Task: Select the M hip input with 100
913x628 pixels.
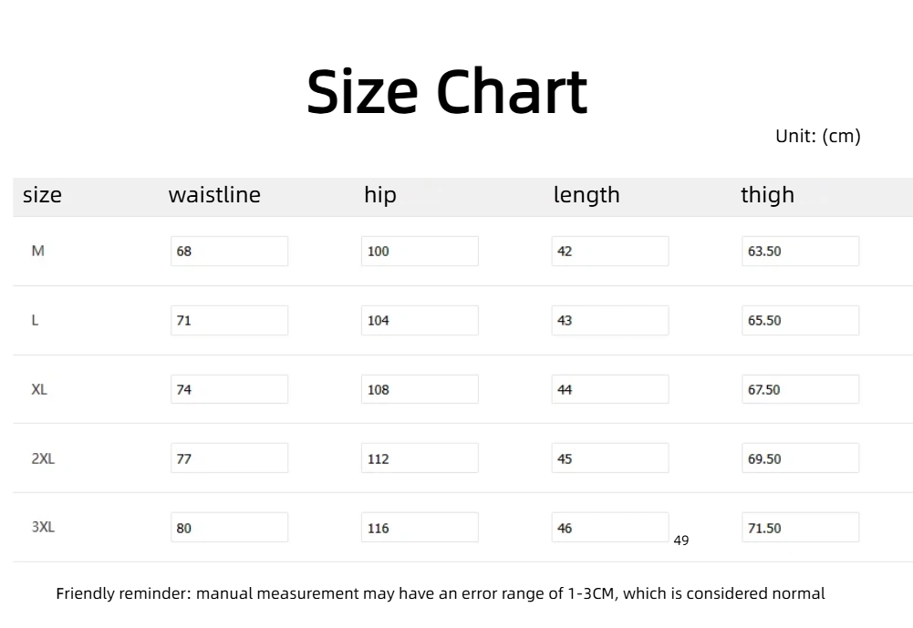Action: pyautogui.click(x=420, y=252)
